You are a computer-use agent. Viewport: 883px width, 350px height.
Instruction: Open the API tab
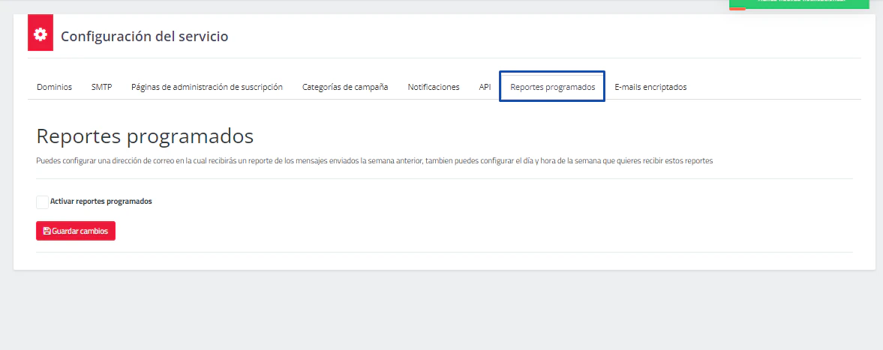pos(485,87)
